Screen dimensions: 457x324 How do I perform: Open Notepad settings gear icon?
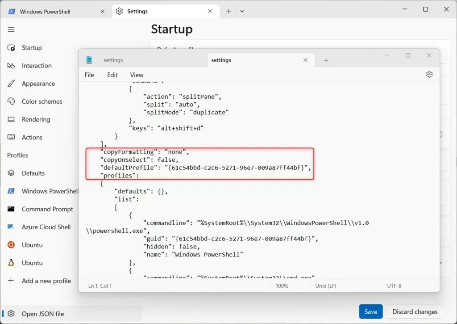[x=429, y=75]
